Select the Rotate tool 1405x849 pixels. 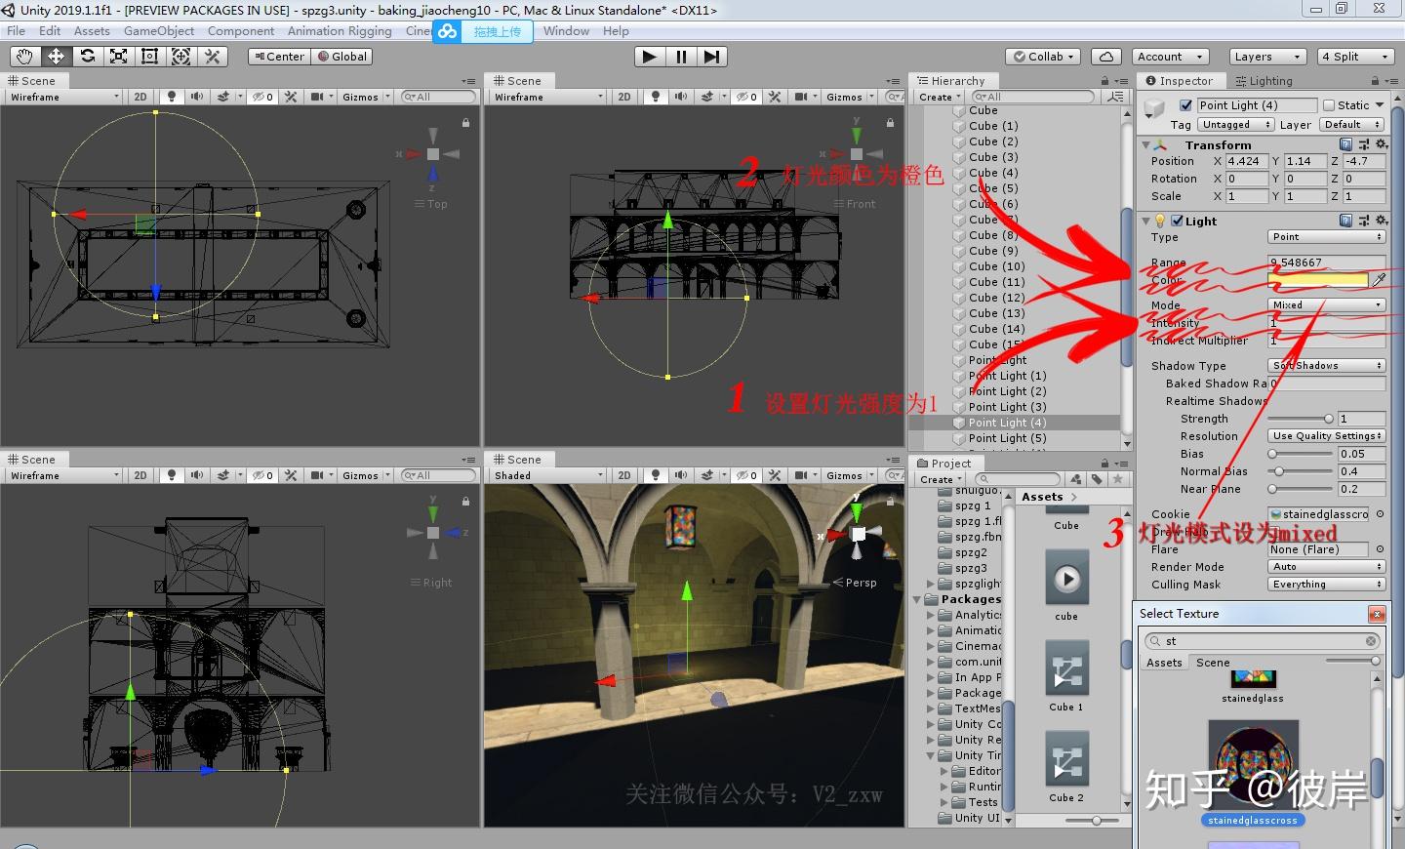coord(87,57)
